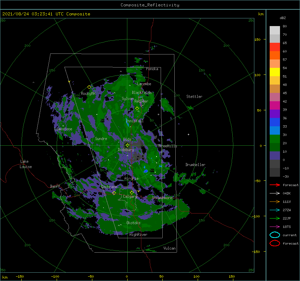
Task: Click the 04DK legend label
Action: [x=287, y=193]
